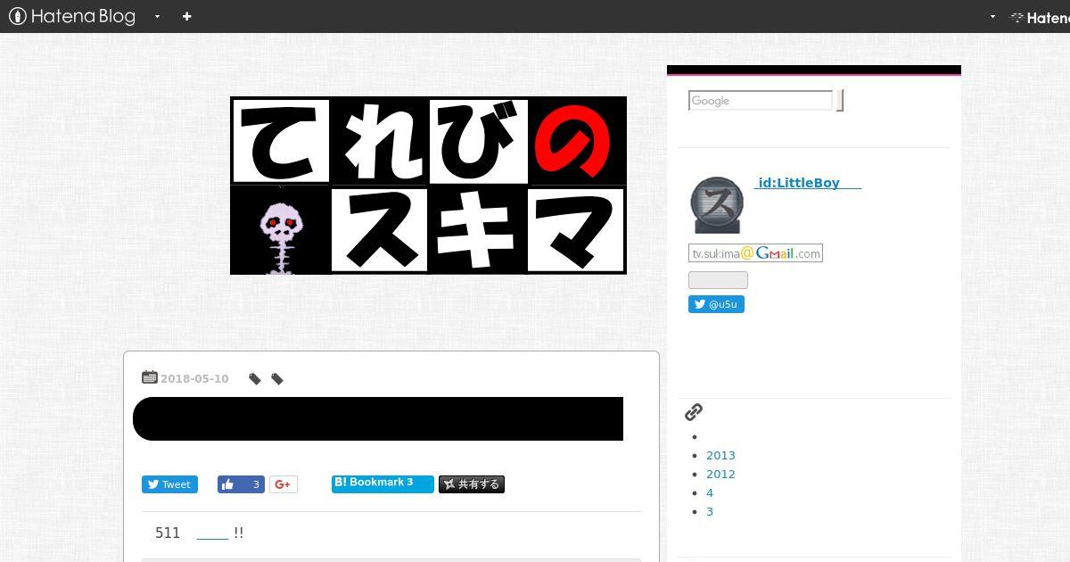
Task: Select the first tag icon
Action: [255, 379]
